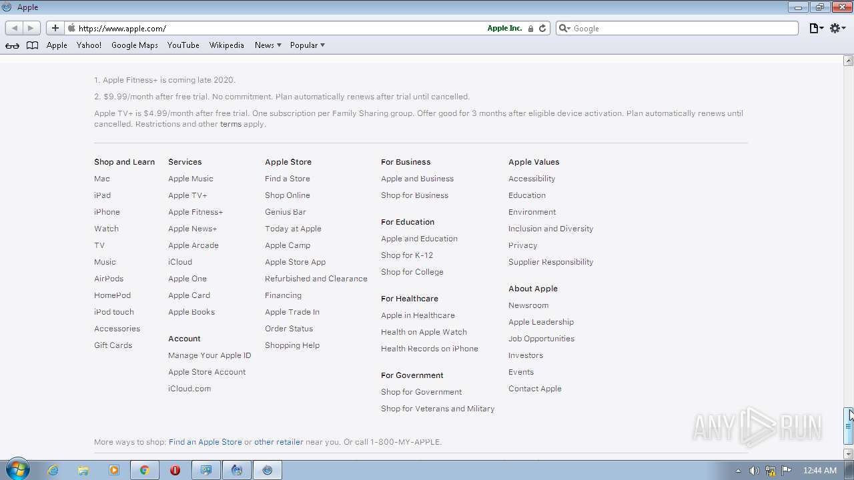
Task: Open the page menu icon
Action: (x=816, y=28)
